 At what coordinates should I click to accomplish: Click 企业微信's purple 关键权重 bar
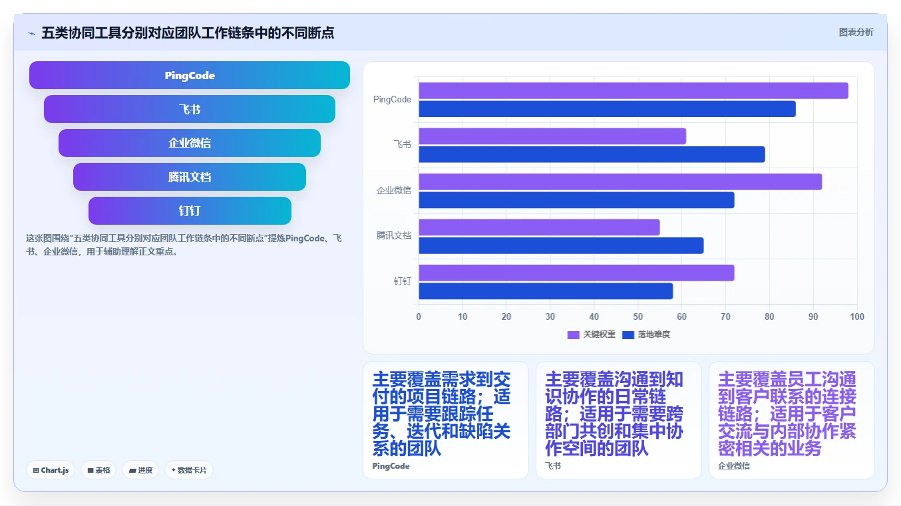[x=620, y=182]
